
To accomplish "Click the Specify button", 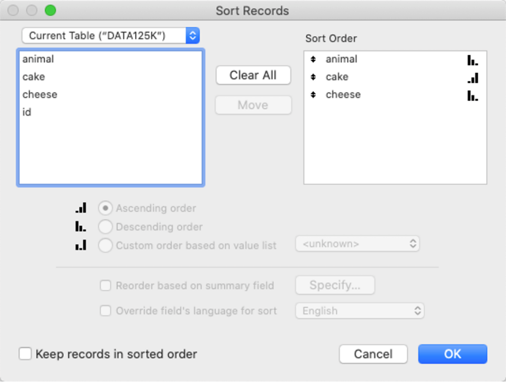I will (335, 285).
